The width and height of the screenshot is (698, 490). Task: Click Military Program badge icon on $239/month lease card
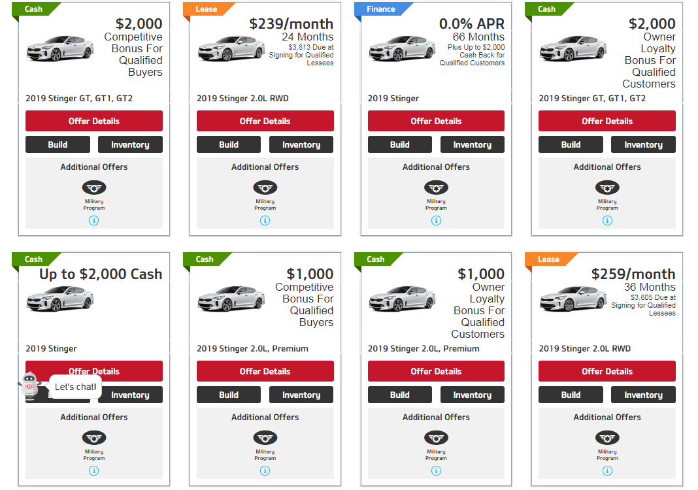coord(265,188)
